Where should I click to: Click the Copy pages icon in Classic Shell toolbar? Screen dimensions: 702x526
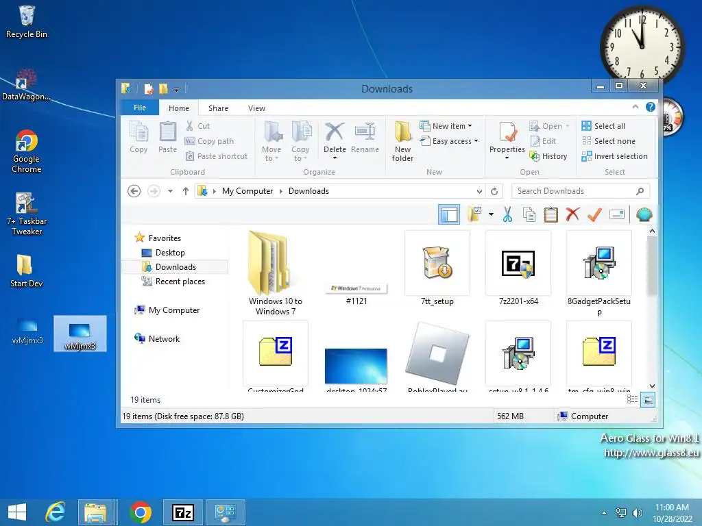[529, 214]
